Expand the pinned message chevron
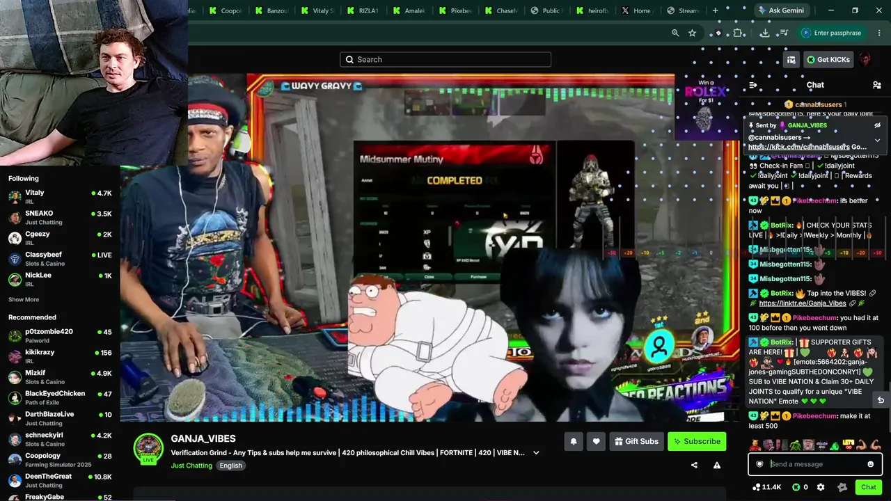This screenshot has height=501, width=891. [x=877, y=140]
